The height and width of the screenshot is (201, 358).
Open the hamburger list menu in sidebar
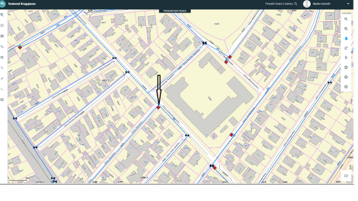tap(2, 25)
